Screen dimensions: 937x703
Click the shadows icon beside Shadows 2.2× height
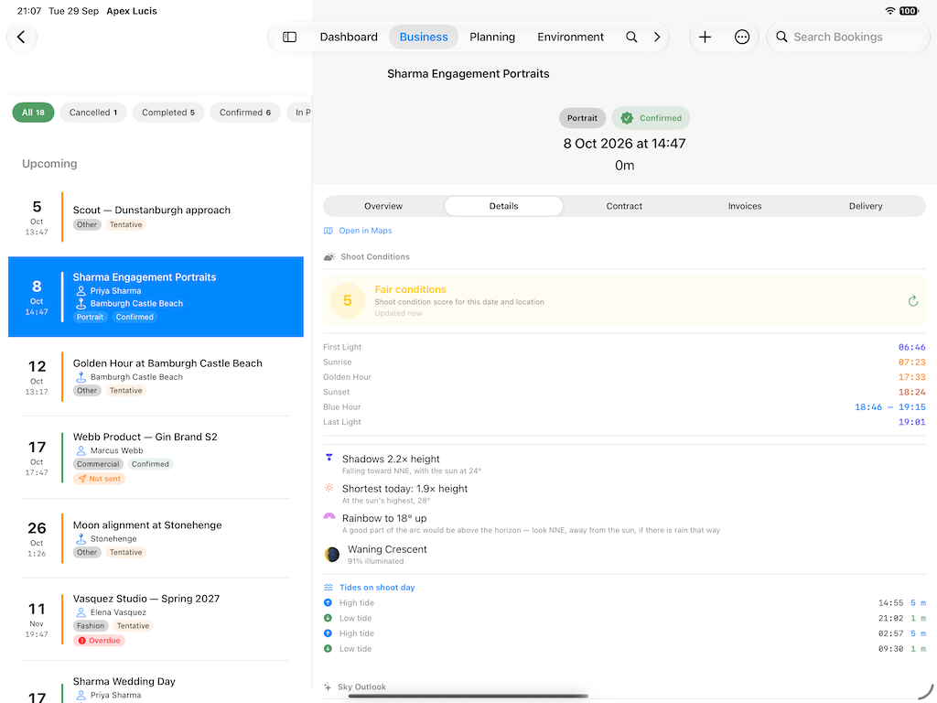(x=328, y=458)
